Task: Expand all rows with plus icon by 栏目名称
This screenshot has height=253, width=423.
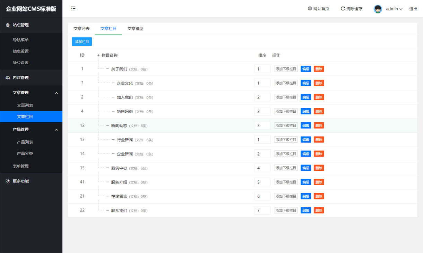Action: coord(98,55)
